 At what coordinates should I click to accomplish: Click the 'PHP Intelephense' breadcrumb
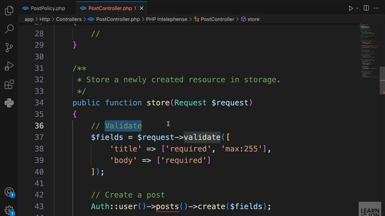click(x=167, y=19)
